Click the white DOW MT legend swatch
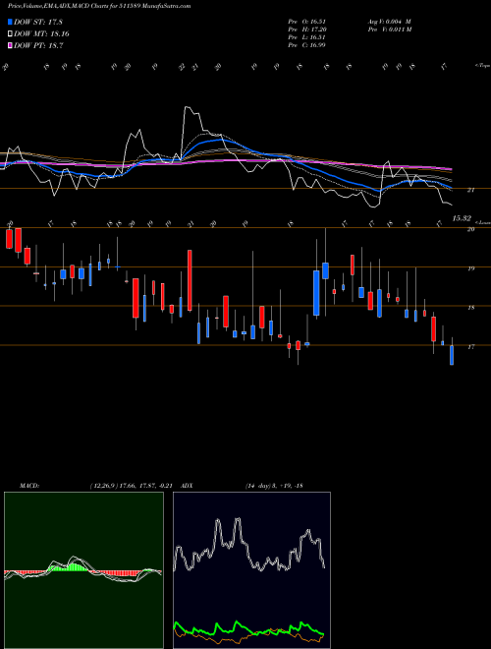The image size is (491, 649). [11, 34]
